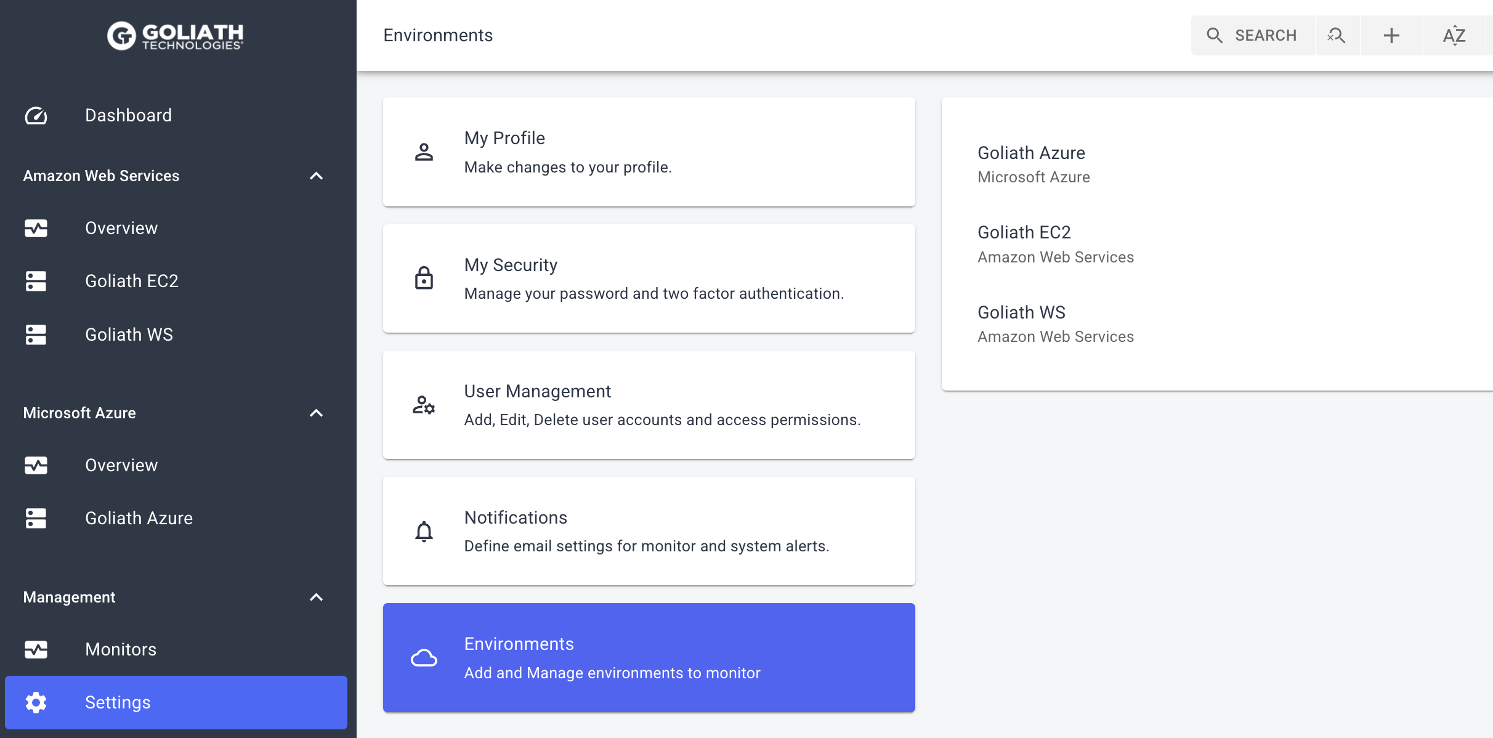Open Overview under Microsoft Azure

[x=176, y=465]
